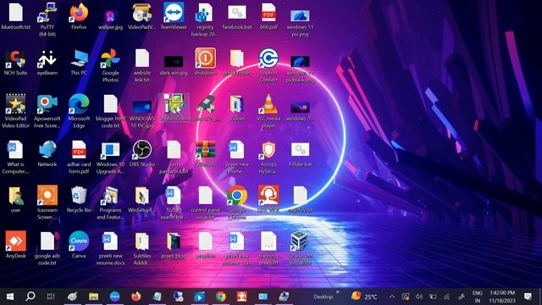
Task: Open the notification Action Center
Action: click(528, 297)
